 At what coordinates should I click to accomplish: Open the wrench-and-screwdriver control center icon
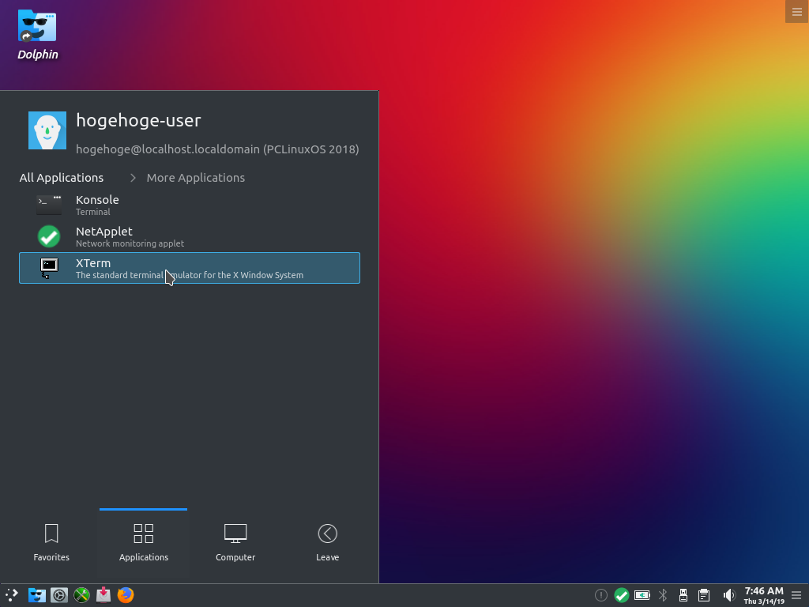tap(81, 595)
